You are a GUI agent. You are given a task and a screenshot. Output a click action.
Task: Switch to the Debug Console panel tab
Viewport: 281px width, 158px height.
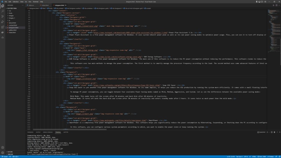tap(48, 132)
